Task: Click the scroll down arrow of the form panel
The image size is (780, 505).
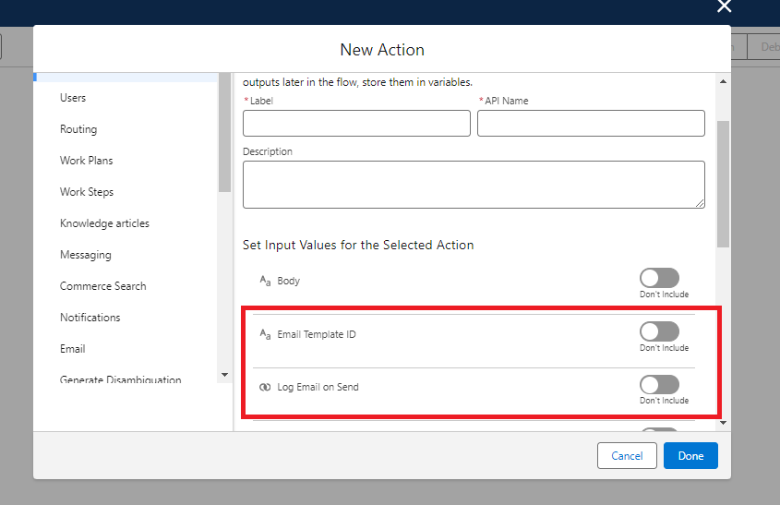Action: (x=723, y=422)
